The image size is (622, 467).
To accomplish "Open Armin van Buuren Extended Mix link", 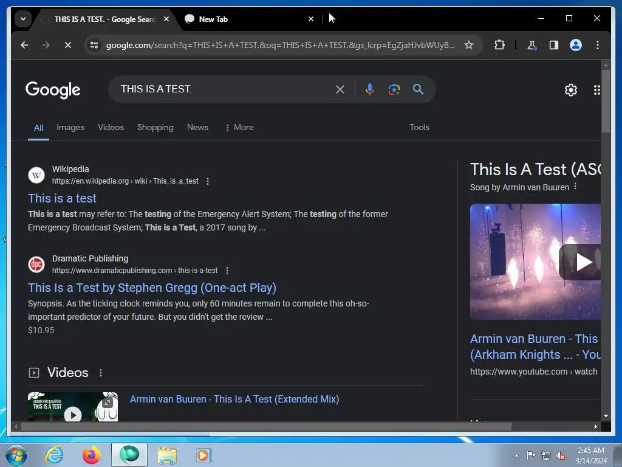I will 234,399.
